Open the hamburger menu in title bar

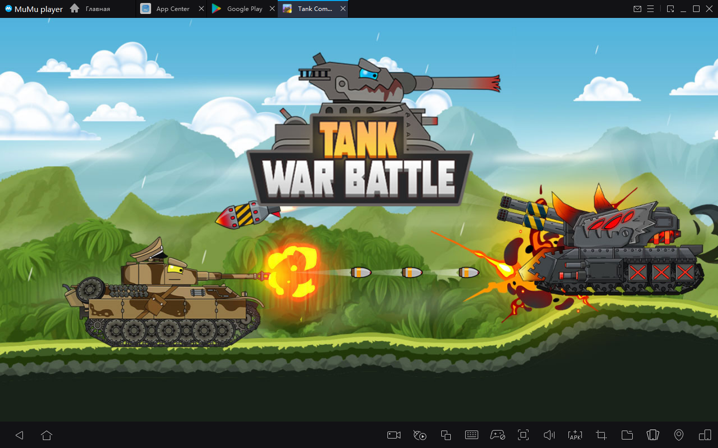tap(650, 9)
